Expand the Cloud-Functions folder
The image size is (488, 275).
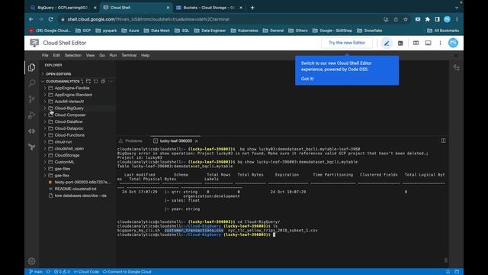(x=69, y=135)
